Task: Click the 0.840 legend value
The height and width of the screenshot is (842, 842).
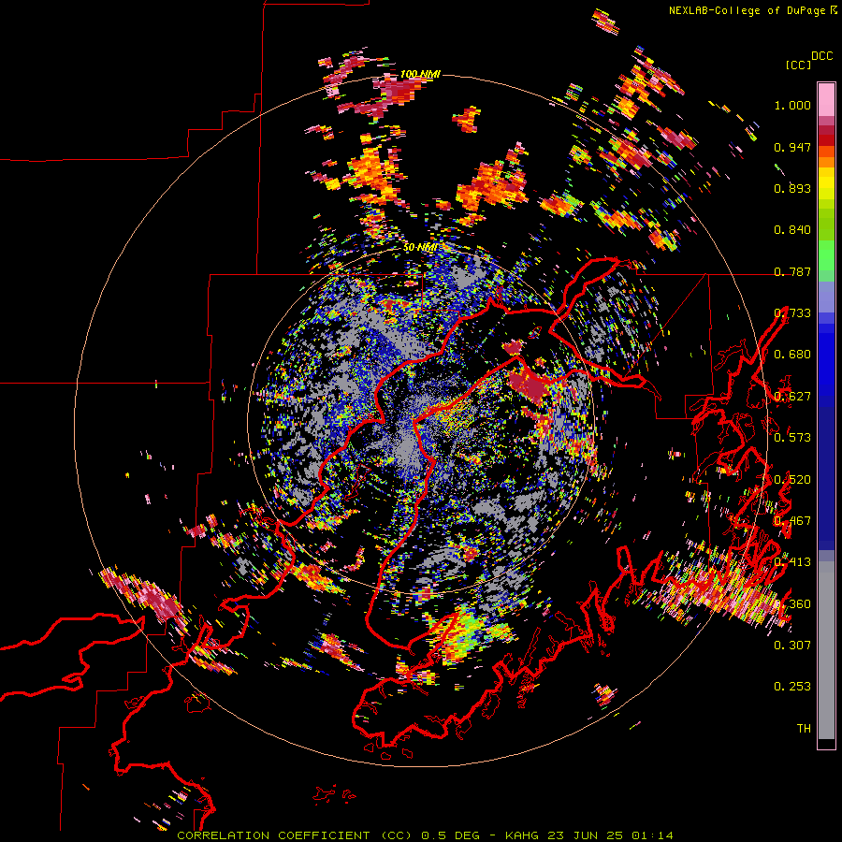Action: pyautogui.click(x=792, y=230)
